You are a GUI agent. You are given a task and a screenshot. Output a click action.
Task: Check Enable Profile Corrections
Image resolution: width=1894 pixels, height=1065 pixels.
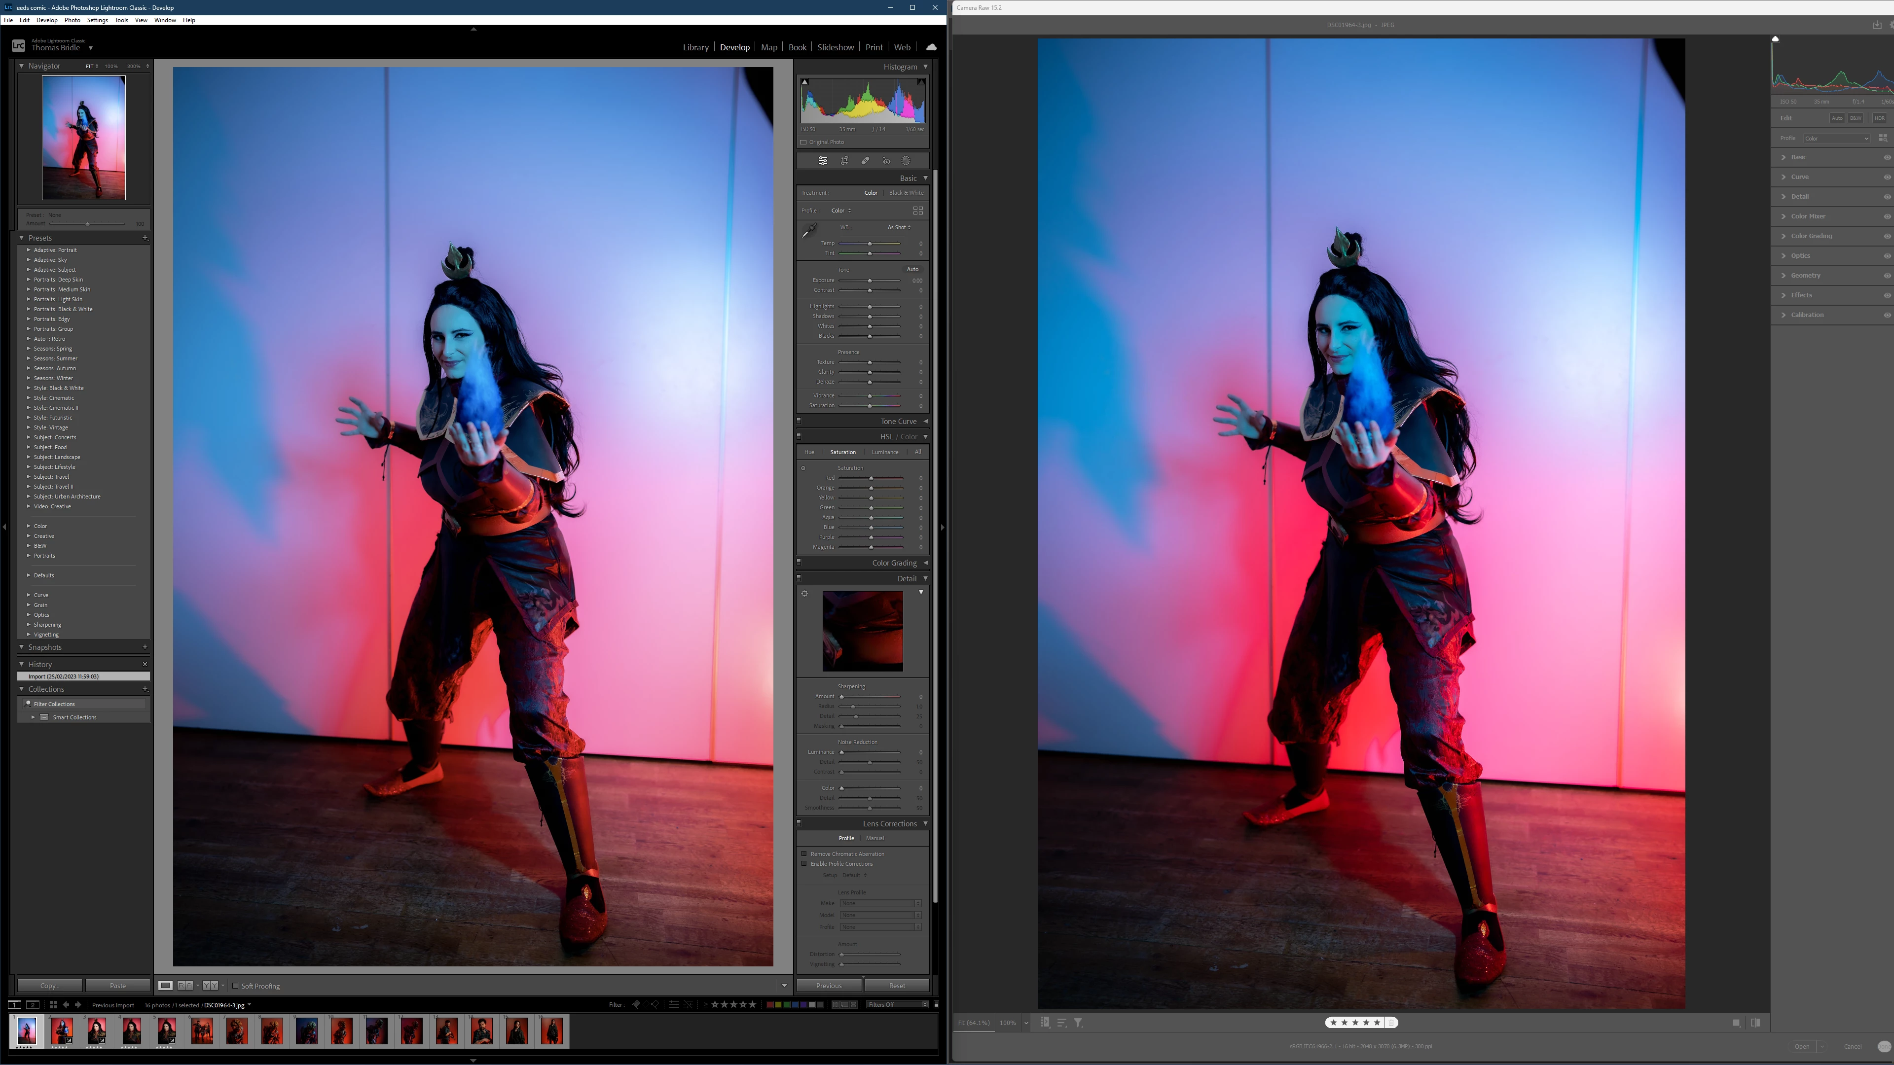pos(804,864)
